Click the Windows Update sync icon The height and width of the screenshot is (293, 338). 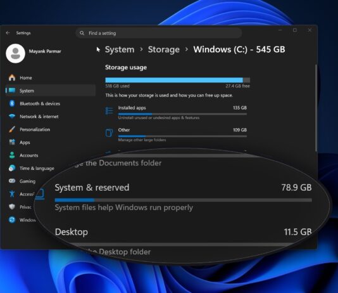pos(12,220)
